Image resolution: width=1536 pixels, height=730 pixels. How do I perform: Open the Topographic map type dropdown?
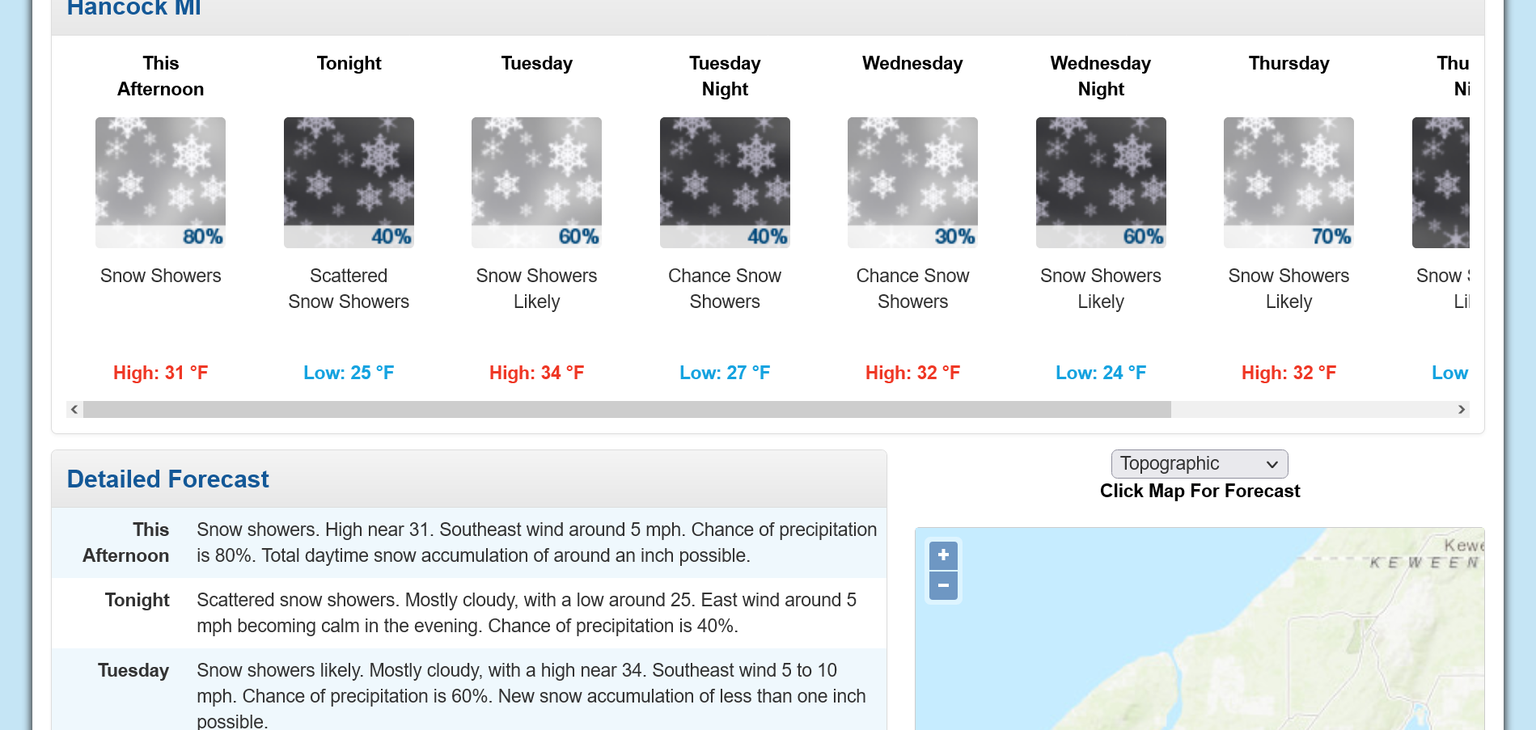pyautogui.click(x=1199, y=464)
